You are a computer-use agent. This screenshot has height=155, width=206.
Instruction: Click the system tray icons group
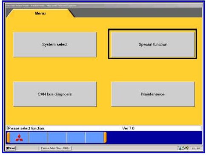183,148
